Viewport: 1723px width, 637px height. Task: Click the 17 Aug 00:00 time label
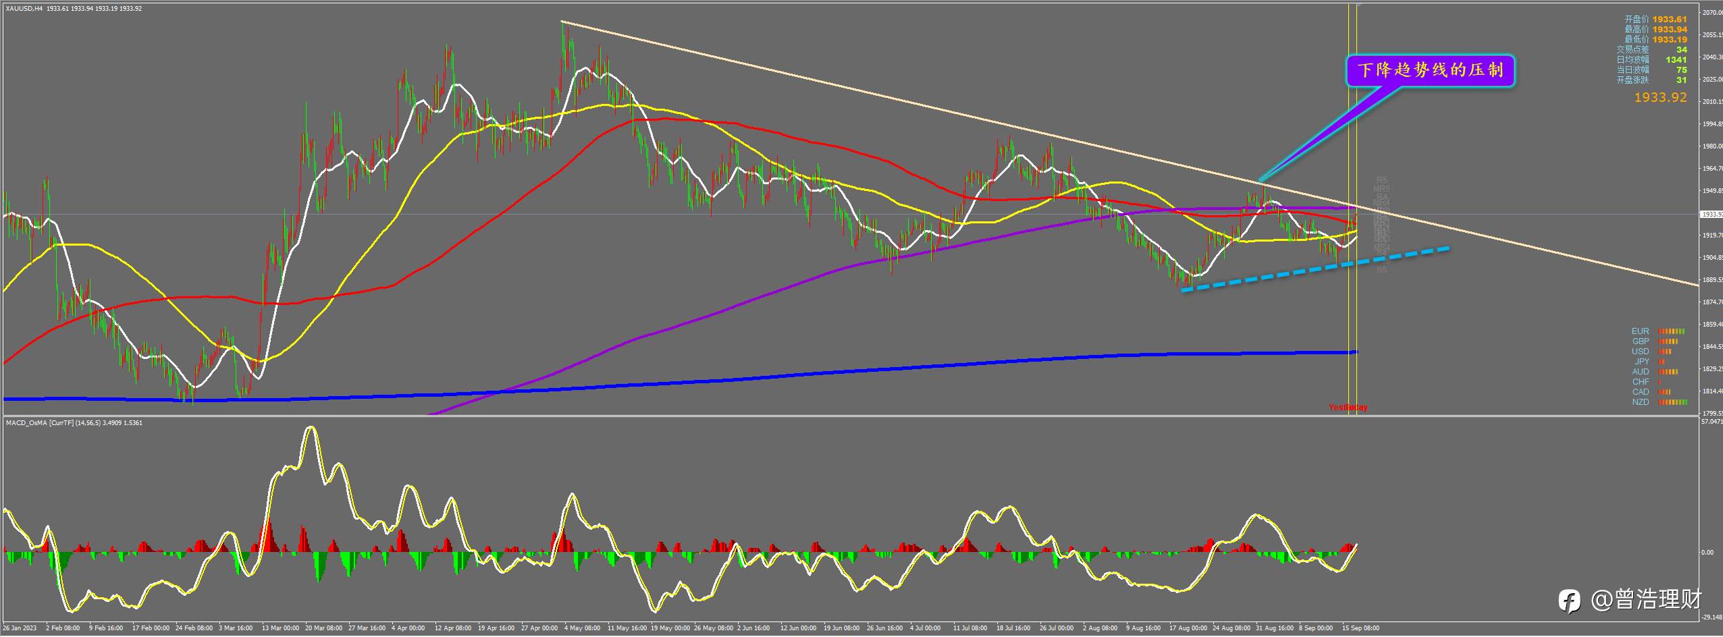point(1188,628)
